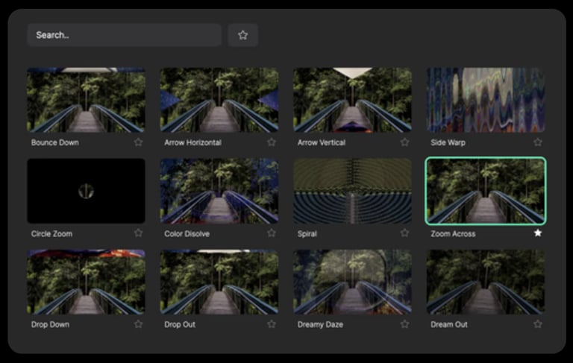This screenshot has width=573, height=363.
Task: Choose the Dream Out transition thumbnail
Action: (x=485, y=282)
